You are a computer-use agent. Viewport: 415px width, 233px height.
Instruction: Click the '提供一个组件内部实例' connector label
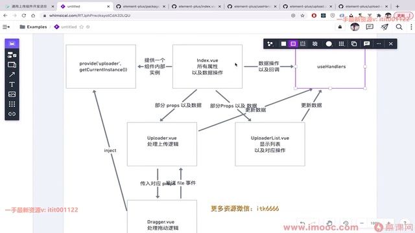click(x=154, y=66)
